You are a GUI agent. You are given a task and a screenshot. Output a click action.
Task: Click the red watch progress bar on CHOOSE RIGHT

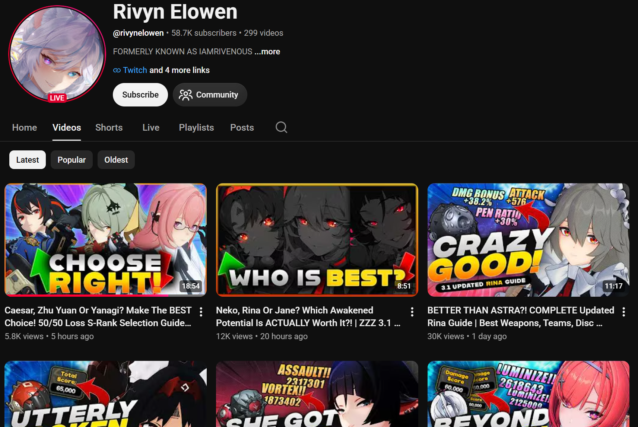click(86, 296)
